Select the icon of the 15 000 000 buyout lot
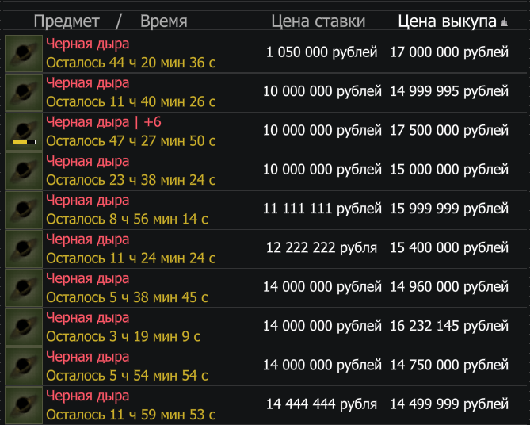Screen dimensions: 530x425 click(24, 170)
